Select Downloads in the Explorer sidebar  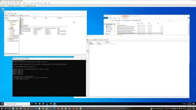[110, 28]
